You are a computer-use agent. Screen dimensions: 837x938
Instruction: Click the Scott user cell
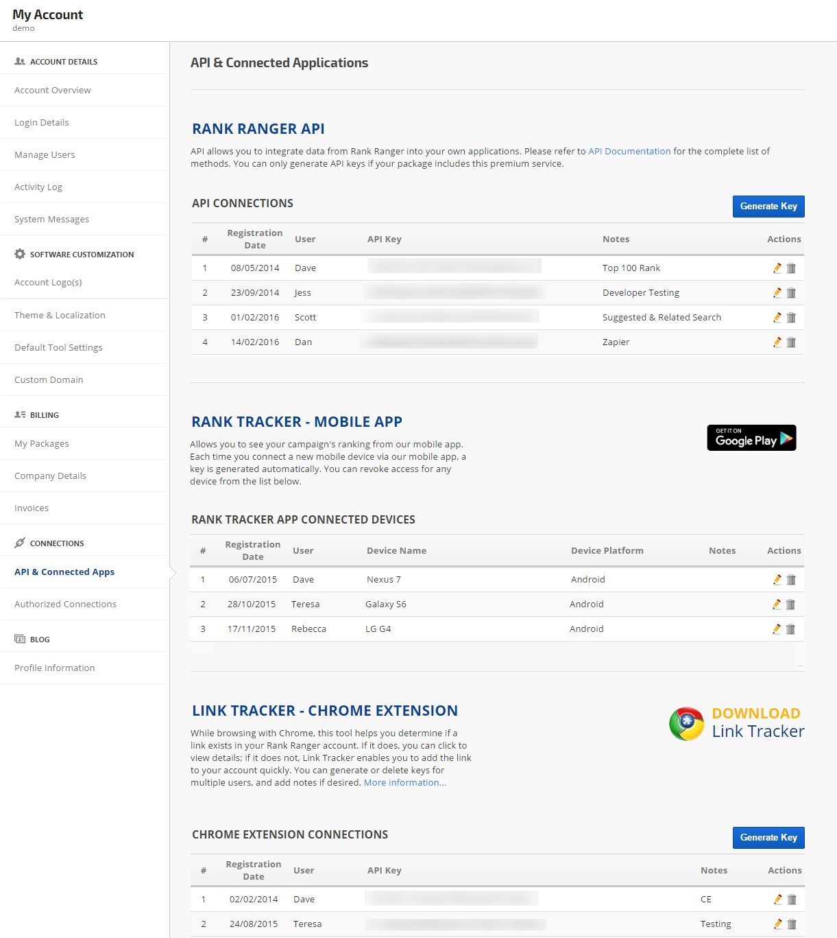click(x=305, y=318)
